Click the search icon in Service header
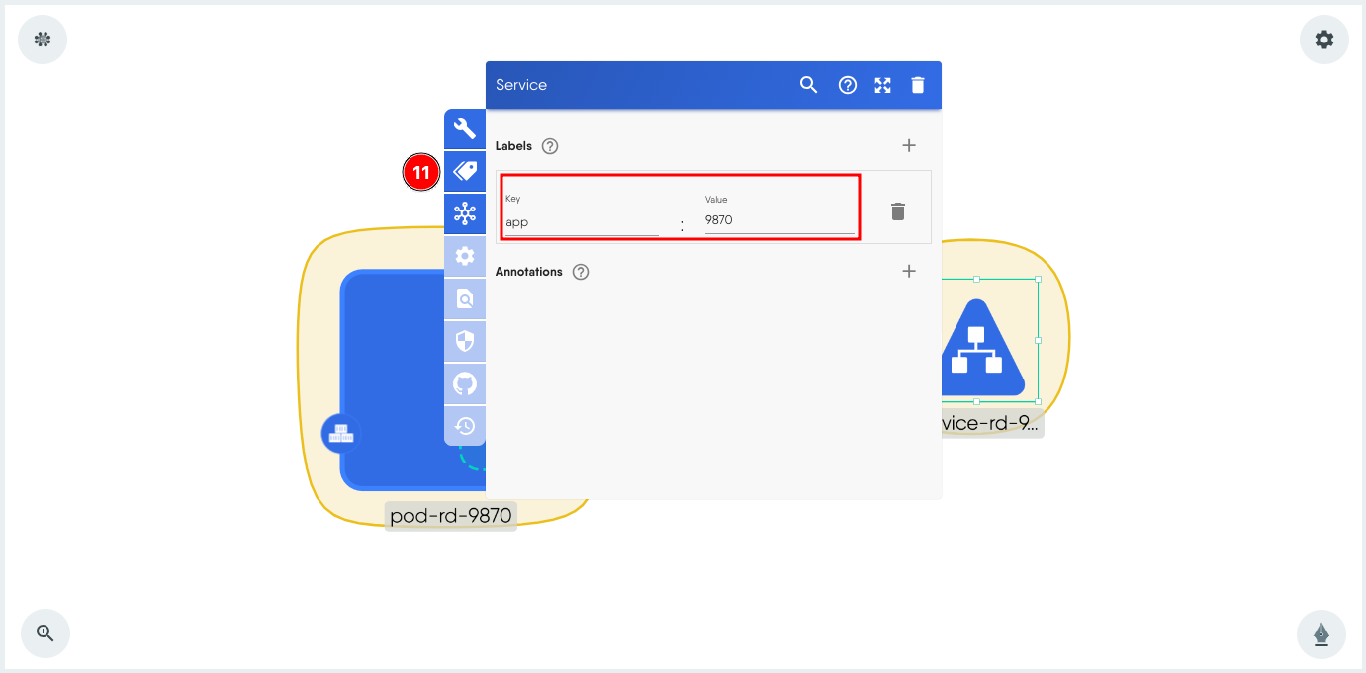 [808, 85]
